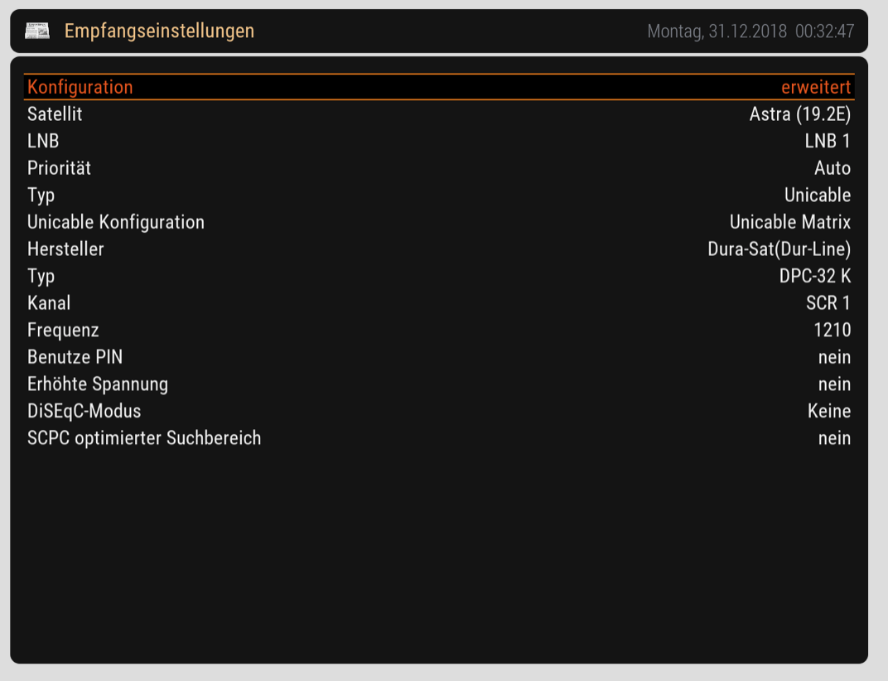The height and width of the screenshot is (681, 888).
Task: Click the Frequenz value 1210
Action: point(832,330)
